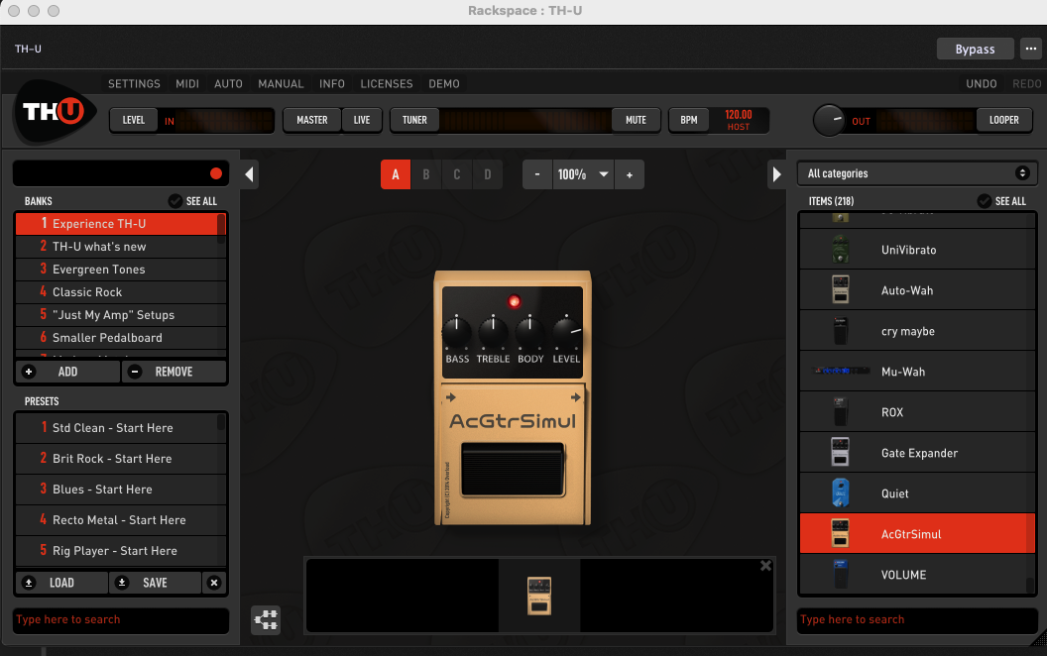1047x656 pixels.
Task: Open the MIDI menu
Action: (x=187, y=83)
